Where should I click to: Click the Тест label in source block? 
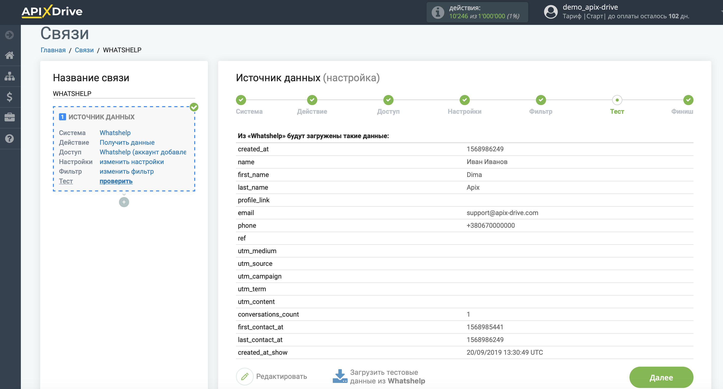[66, 181]
